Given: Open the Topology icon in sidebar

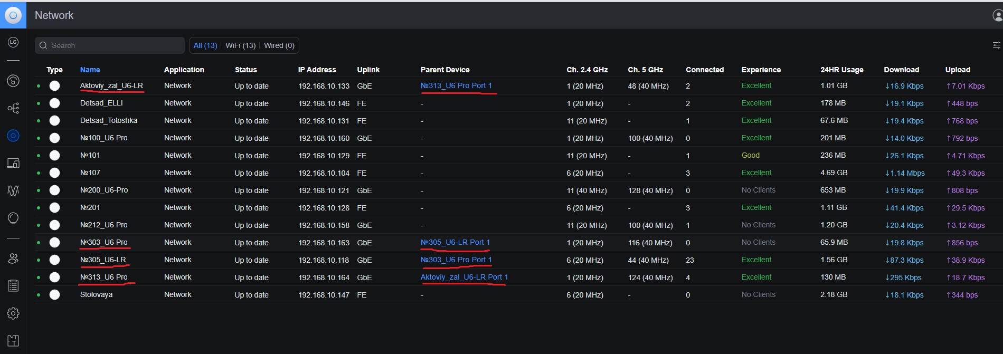Looking at the screenshot, I should (x=13, y=108).
